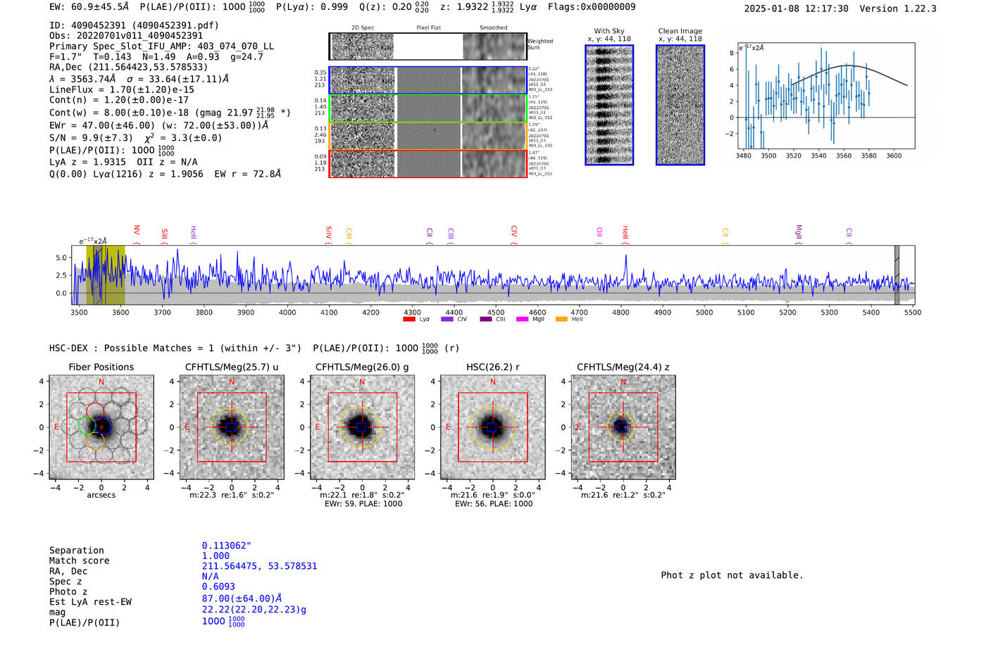
Task: Open the Fiber Positions image panel
Action: click(101, 427)
